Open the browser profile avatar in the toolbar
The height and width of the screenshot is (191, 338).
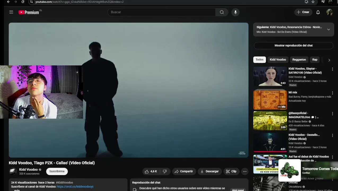coord(330,2)
